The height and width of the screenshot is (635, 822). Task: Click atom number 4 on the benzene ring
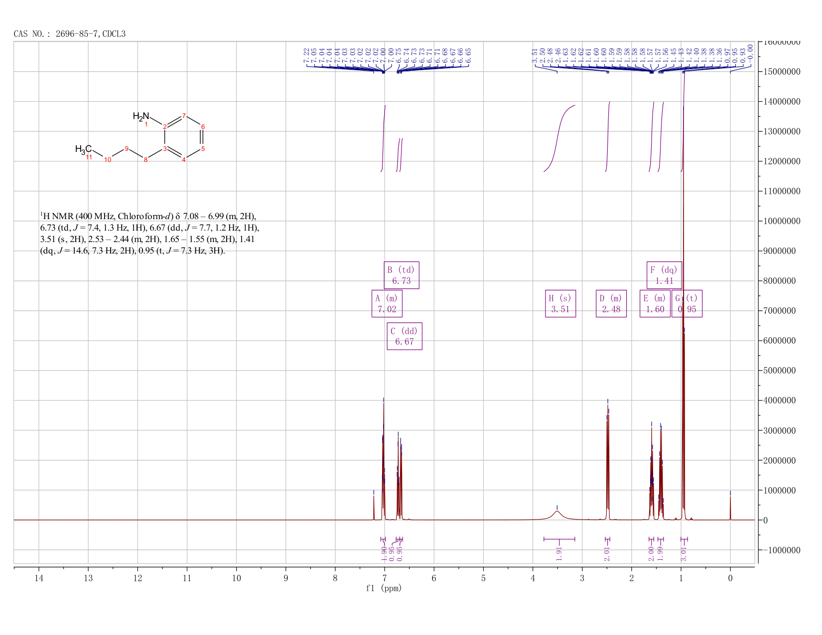coord(184,159)
